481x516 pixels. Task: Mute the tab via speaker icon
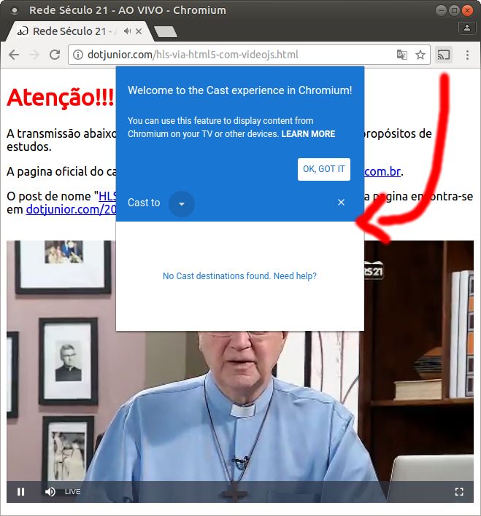[x=127, y=31]
